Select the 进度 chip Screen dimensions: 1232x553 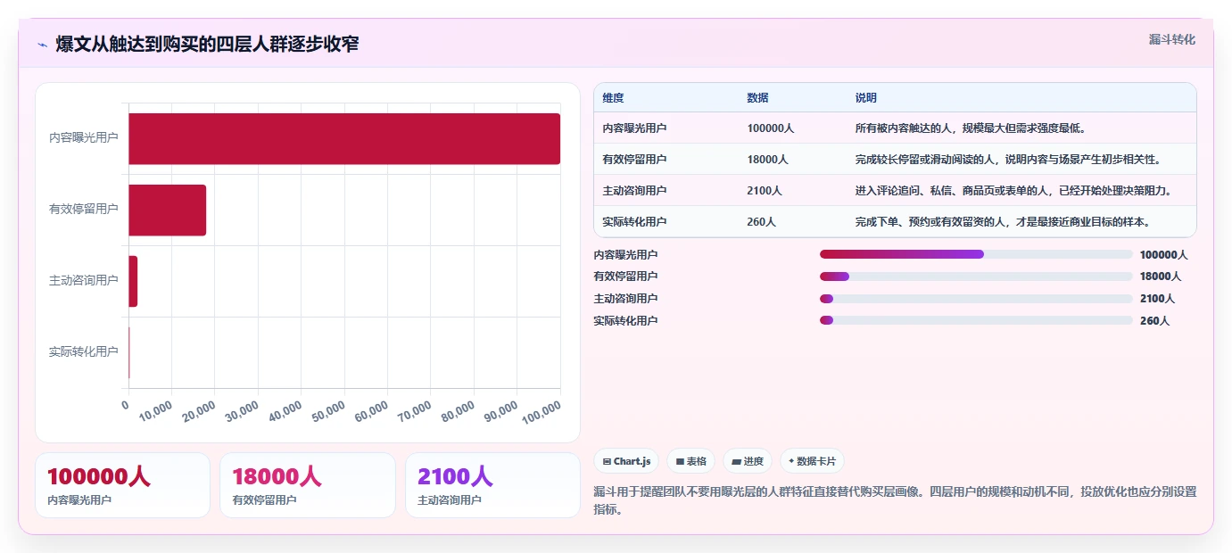(748, 461)
